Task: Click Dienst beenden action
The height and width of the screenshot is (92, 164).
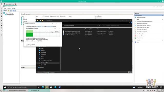Action: pyautogui.click(x=140, y=34)
